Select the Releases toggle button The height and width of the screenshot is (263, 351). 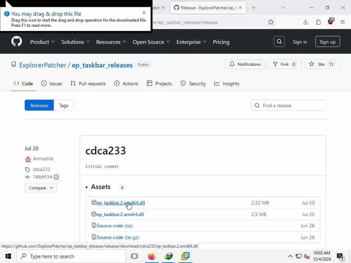(39, 105)
